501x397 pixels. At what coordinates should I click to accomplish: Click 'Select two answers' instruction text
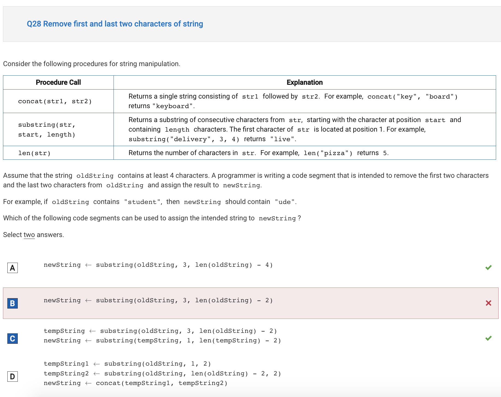pyautogui.click(x=34, y=235)
